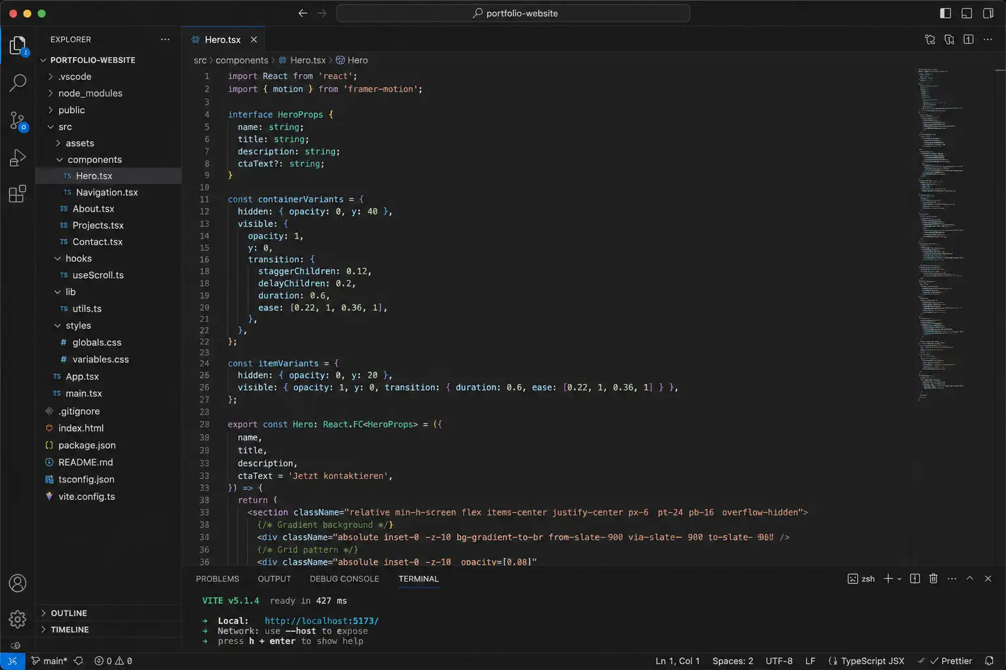Open the Extensions view
The image size is (1006, 670).
tap(18, 194)
